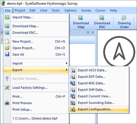The width and height of the screenshot is (137, 124).
Task: Click the Open Project folder icon
Action: (7, 48)
